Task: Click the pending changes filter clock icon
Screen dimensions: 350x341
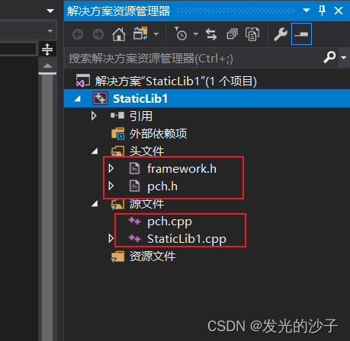Action: point(181,33)
